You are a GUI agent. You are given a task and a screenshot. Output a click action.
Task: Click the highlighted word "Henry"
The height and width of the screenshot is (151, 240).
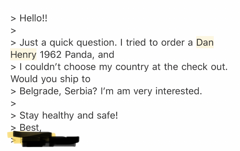click(x=23, y=54)
